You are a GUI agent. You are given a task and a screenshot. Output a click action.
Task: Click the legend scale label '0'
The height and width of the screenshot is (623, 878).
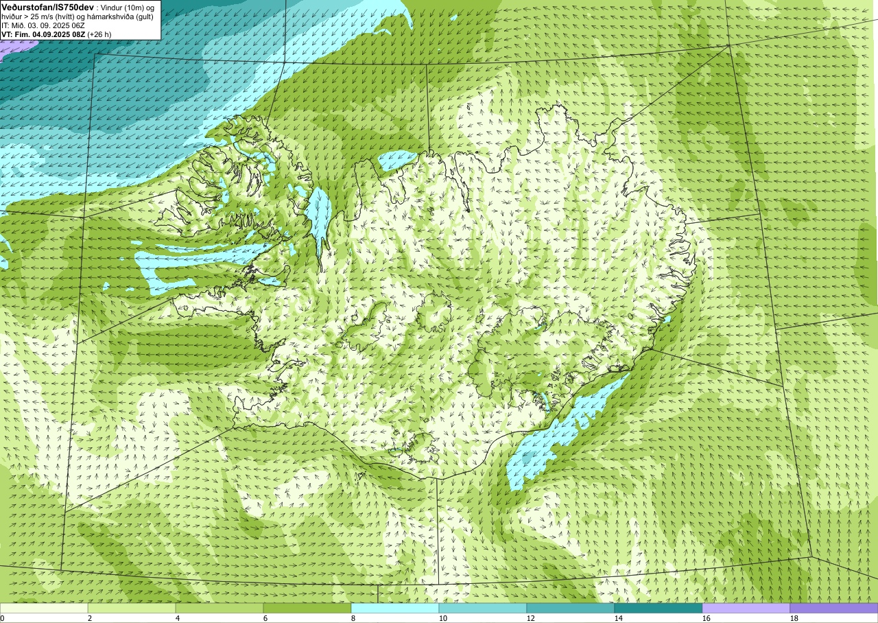3,618
